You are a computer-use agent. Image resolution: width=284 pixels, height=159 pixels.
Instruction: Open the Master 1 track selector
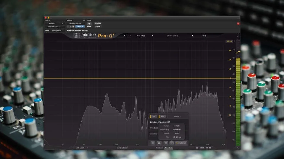53,24
